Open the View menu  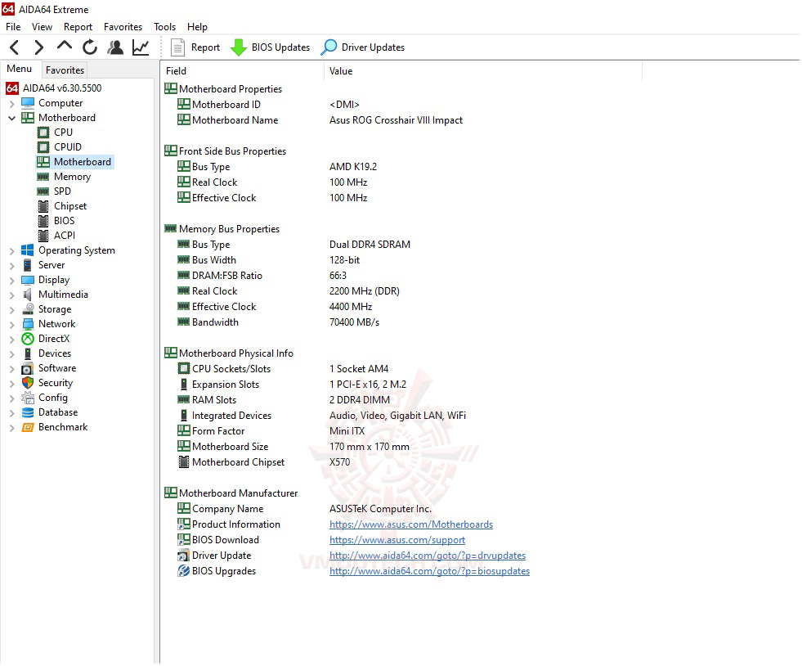coord(42,27)
